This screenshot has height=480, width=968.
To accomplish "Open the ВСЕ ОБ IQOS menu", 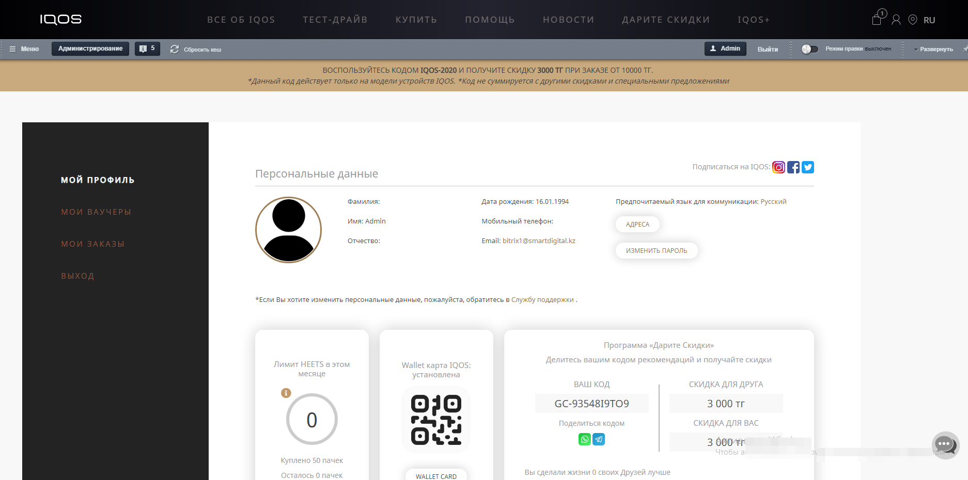I will (x=241, y=20).
